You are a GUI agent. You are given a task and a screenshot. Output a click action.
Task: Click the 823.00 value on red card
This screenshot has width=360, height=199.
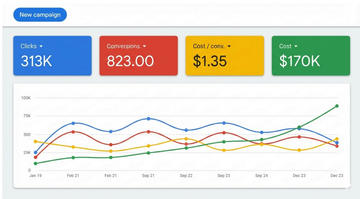coord(130,61)
